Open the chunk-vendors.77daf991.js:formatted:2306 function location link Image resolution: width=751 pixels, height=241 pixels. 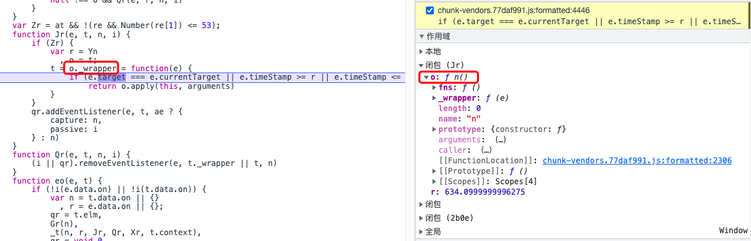(637, 161)
